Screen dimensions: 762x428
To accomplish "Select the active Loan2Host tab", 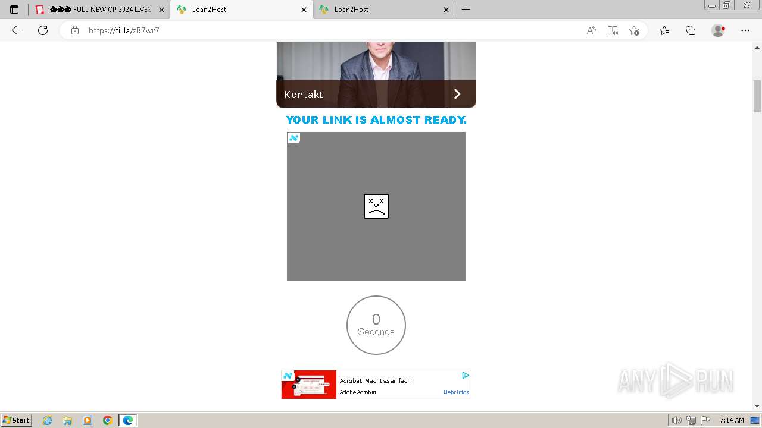I will coord(242,10).
